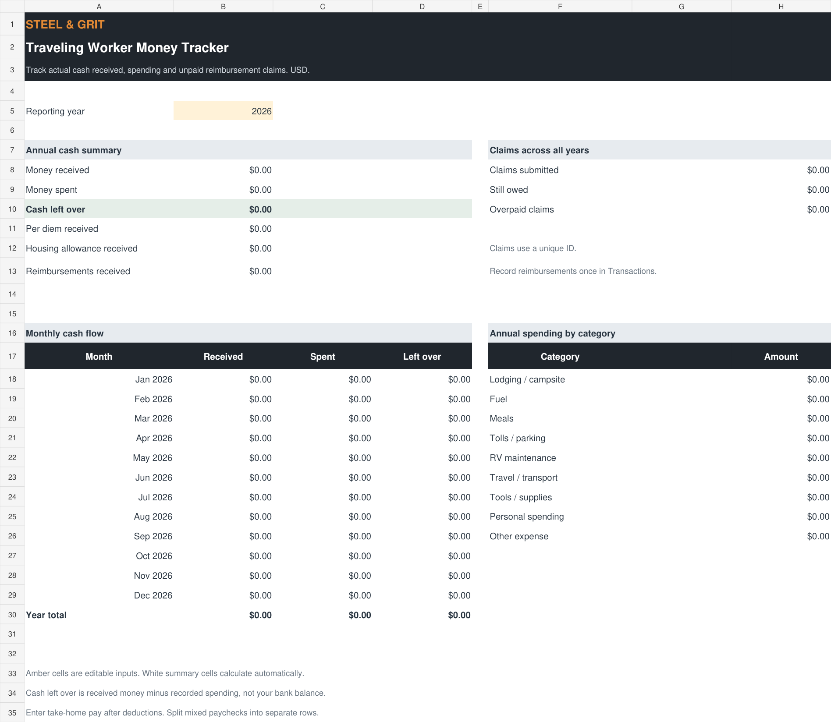The image size is (831, 722).
Task: Select the RV maintenance category
Action: tap(523, 458)
